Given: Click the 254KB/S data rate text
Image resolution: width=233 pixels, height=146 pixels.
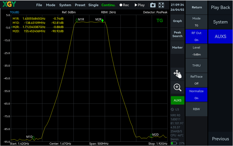Looking at the screenshot, I should (x=176, y=131).
